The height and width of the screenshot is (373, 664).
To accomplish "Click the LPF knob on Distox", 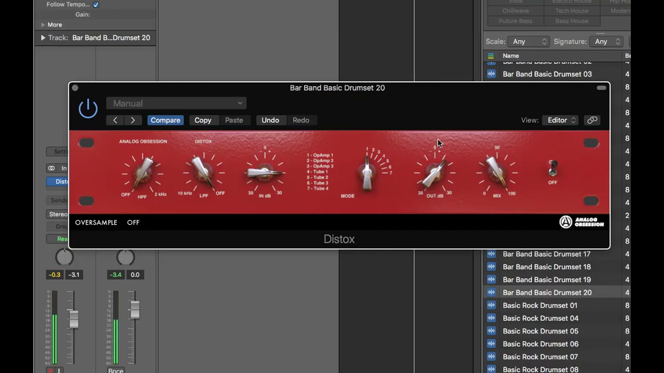I will click(202, 173).
